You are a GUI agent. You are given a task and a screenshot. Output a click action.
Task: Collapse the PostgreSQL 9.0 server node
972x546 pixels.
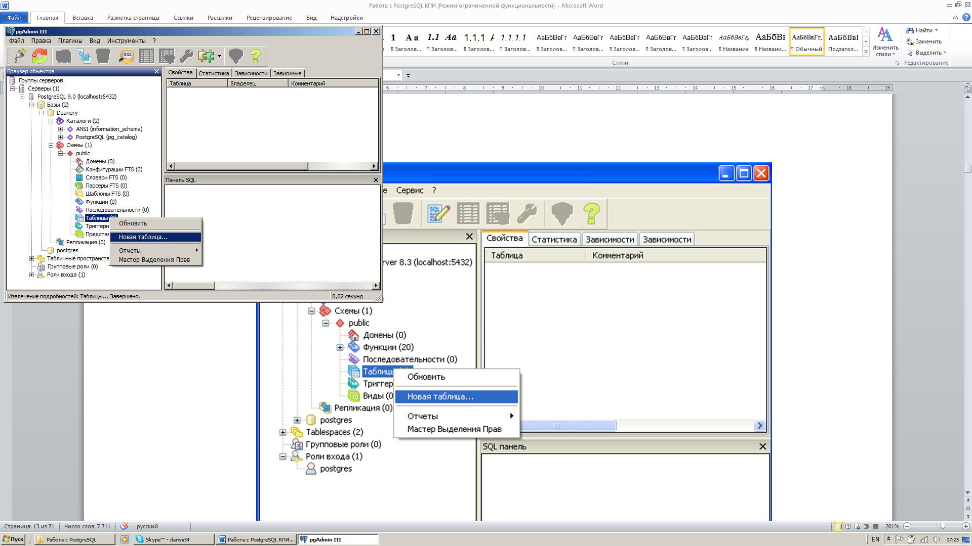tap(22, 97)
